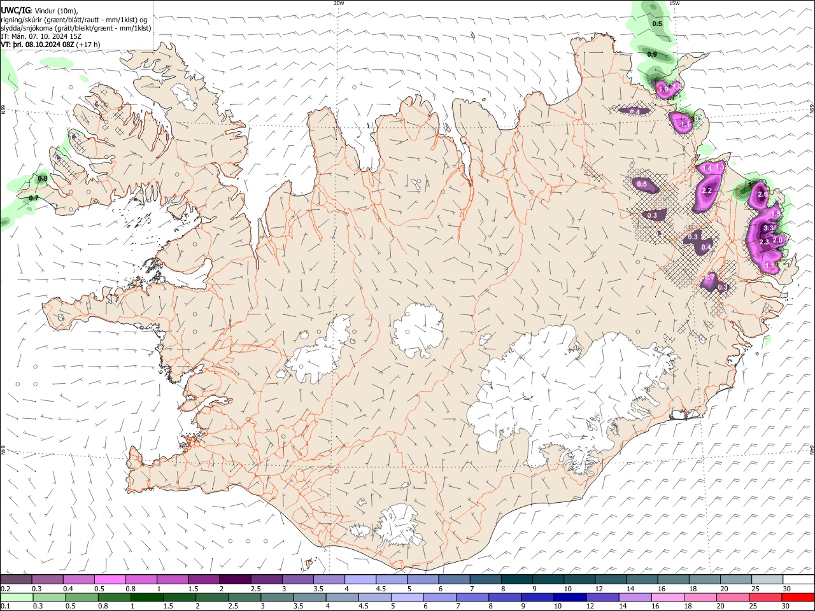Click the '0.2' label under the snow legend
The image size is (815, 611).
pyautogui.click(x=5, y=589)
